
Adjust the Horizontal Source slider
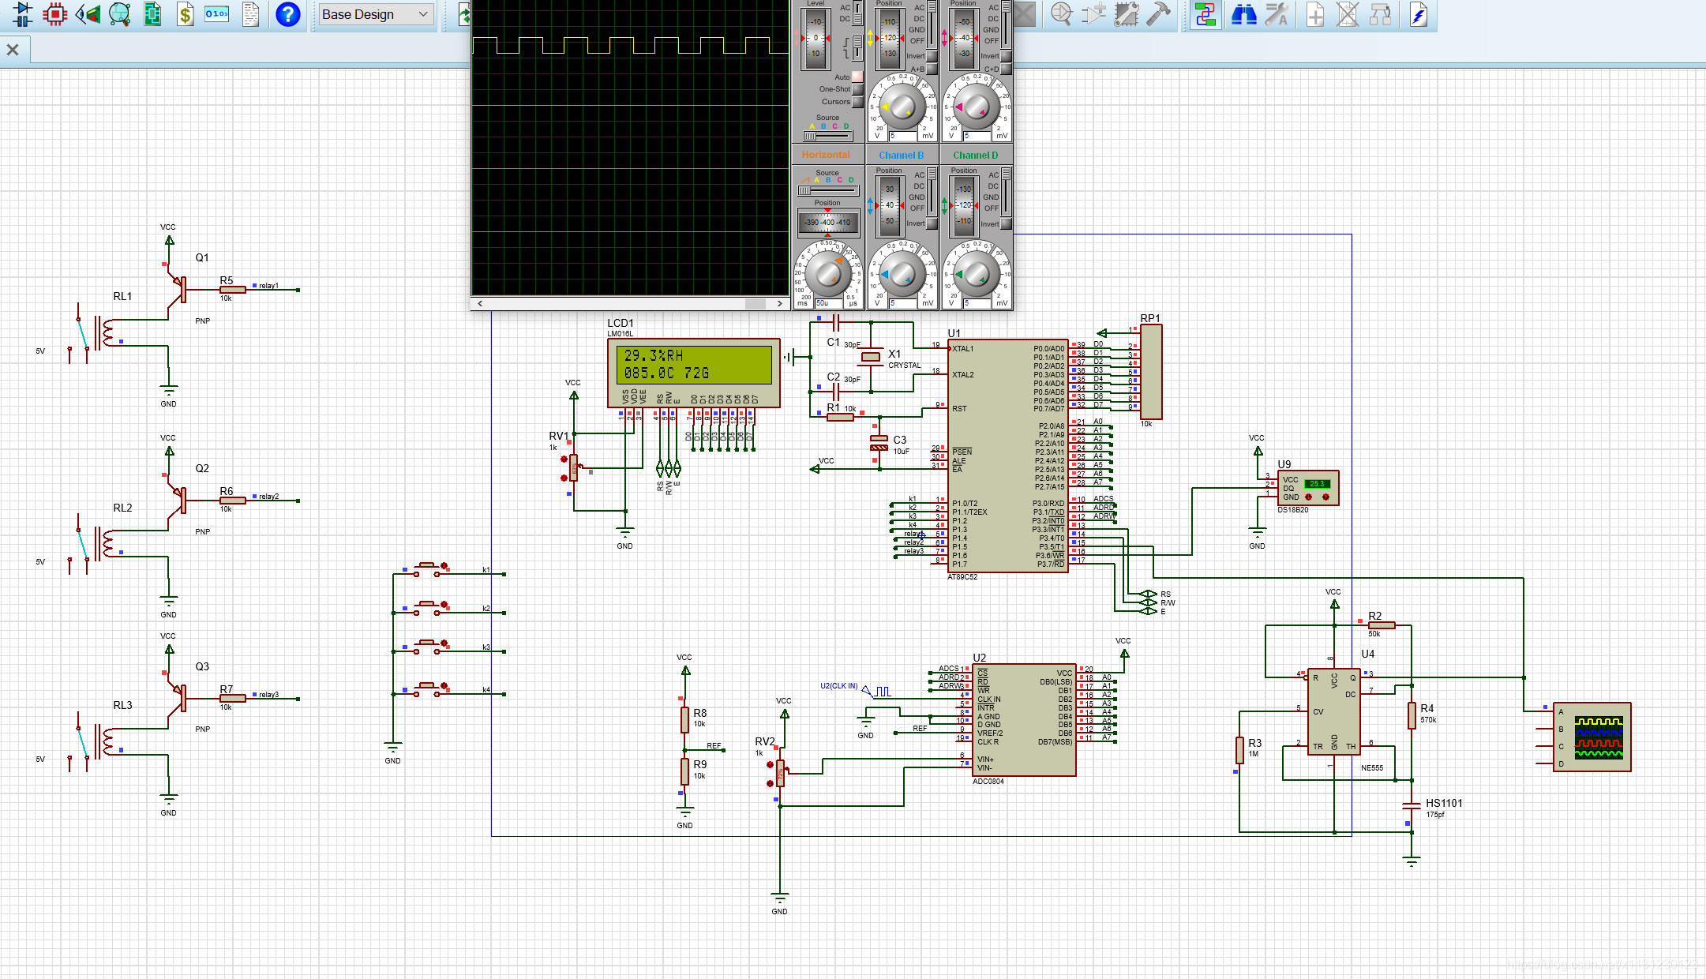(827, 190)
